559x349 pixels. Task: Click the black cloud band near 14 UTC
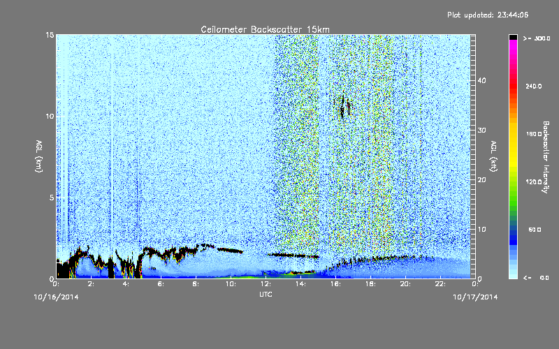(293, 255)
